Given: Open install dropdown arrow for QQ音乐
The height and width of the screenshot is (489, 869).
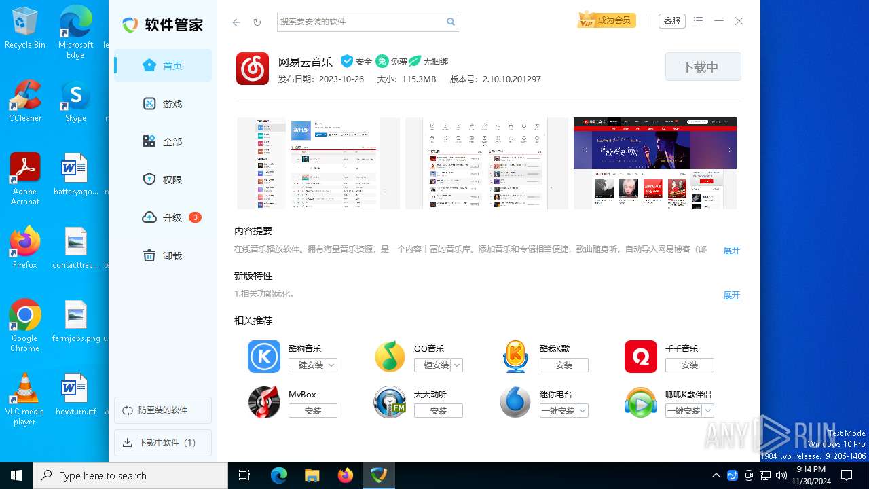Looking at the screenshot, I should [x=457, y=365].
